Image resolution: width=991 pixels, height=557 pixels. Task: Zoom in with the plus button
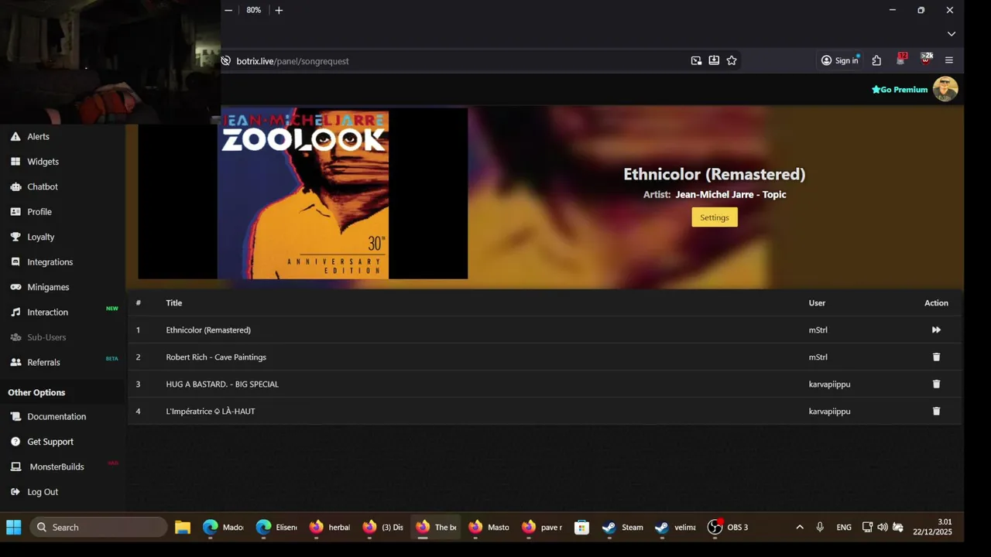279,10
